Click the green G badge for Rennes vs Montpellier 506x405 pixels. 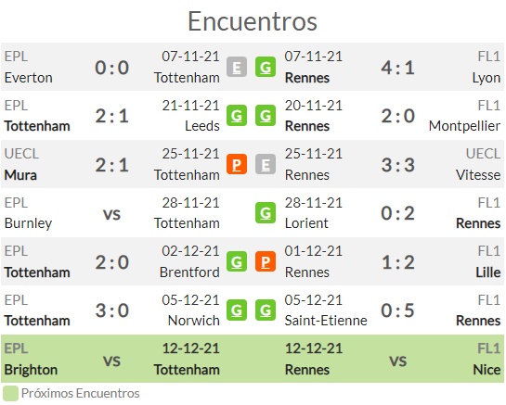coord(266,115)
